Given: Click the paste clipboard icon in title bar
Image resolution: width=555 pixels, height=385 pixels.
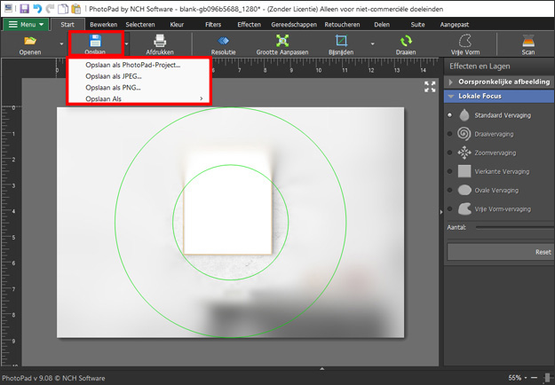Looking at the screenshot, I should tap(75, 9).
